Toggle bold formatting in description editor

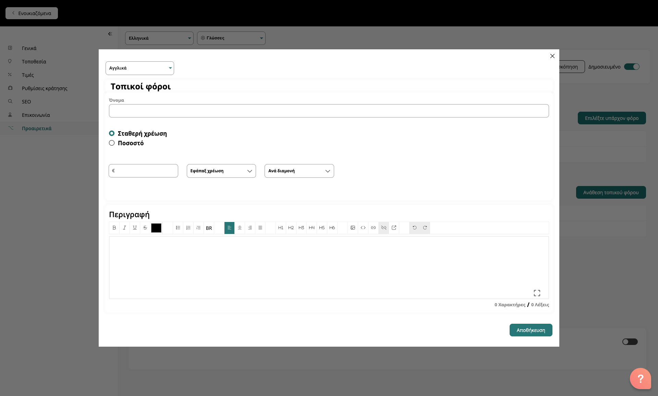tap(114, 228)
